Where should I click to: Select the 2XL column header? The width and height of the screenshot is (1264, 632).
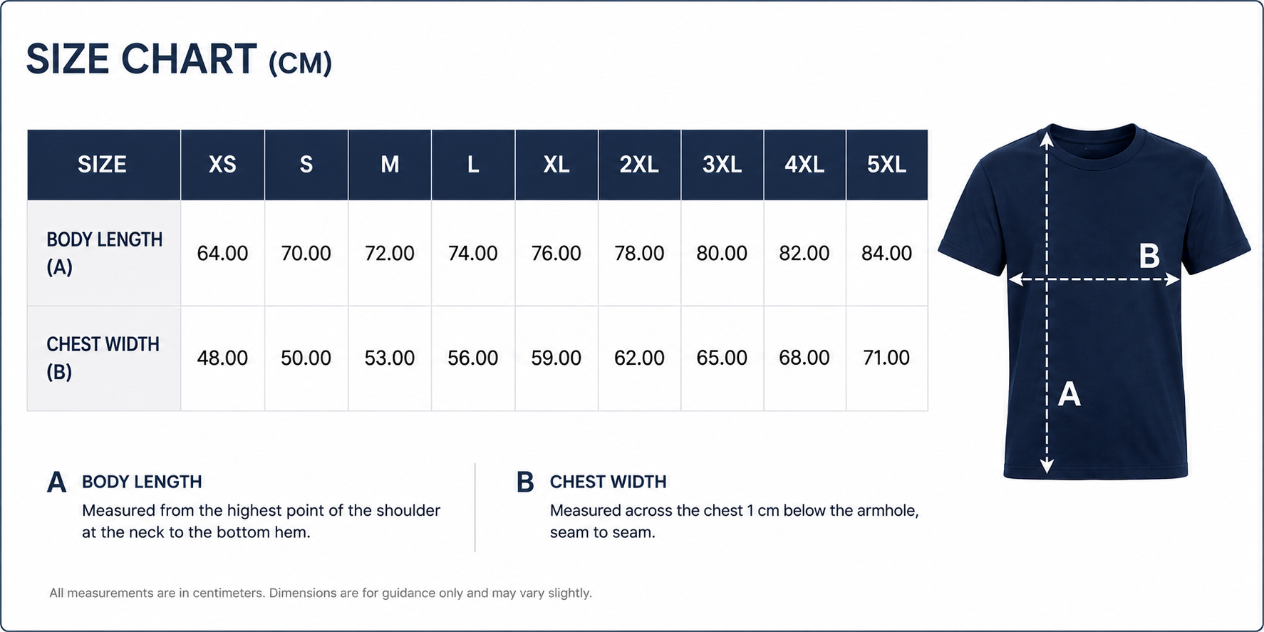click(x=639, y=165)
